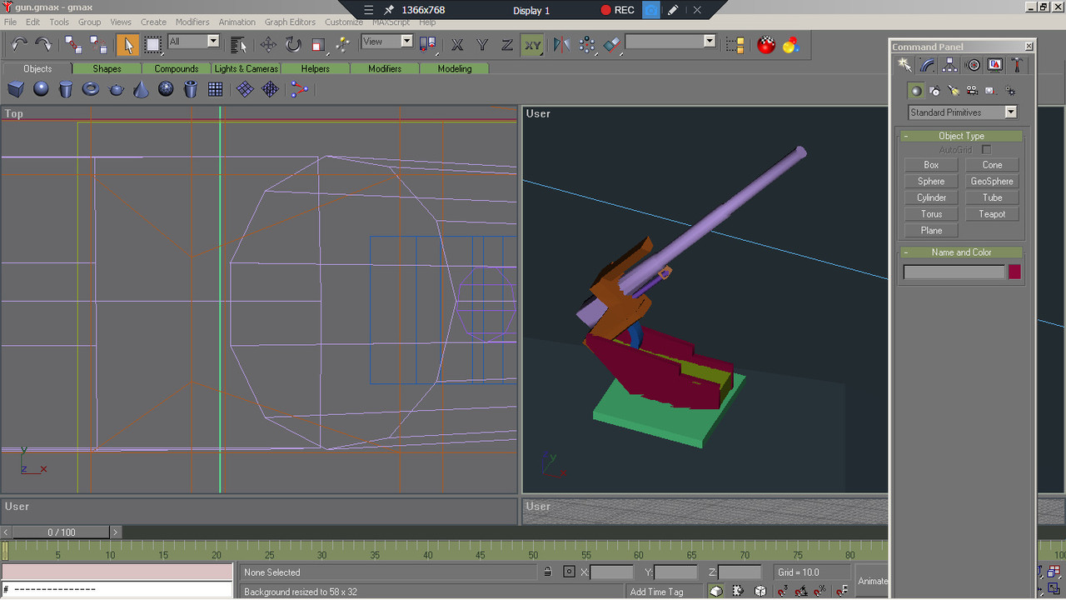Open the Motion tab in Command Panel
Screen dimensions: 1066x600
click(972, 65)
